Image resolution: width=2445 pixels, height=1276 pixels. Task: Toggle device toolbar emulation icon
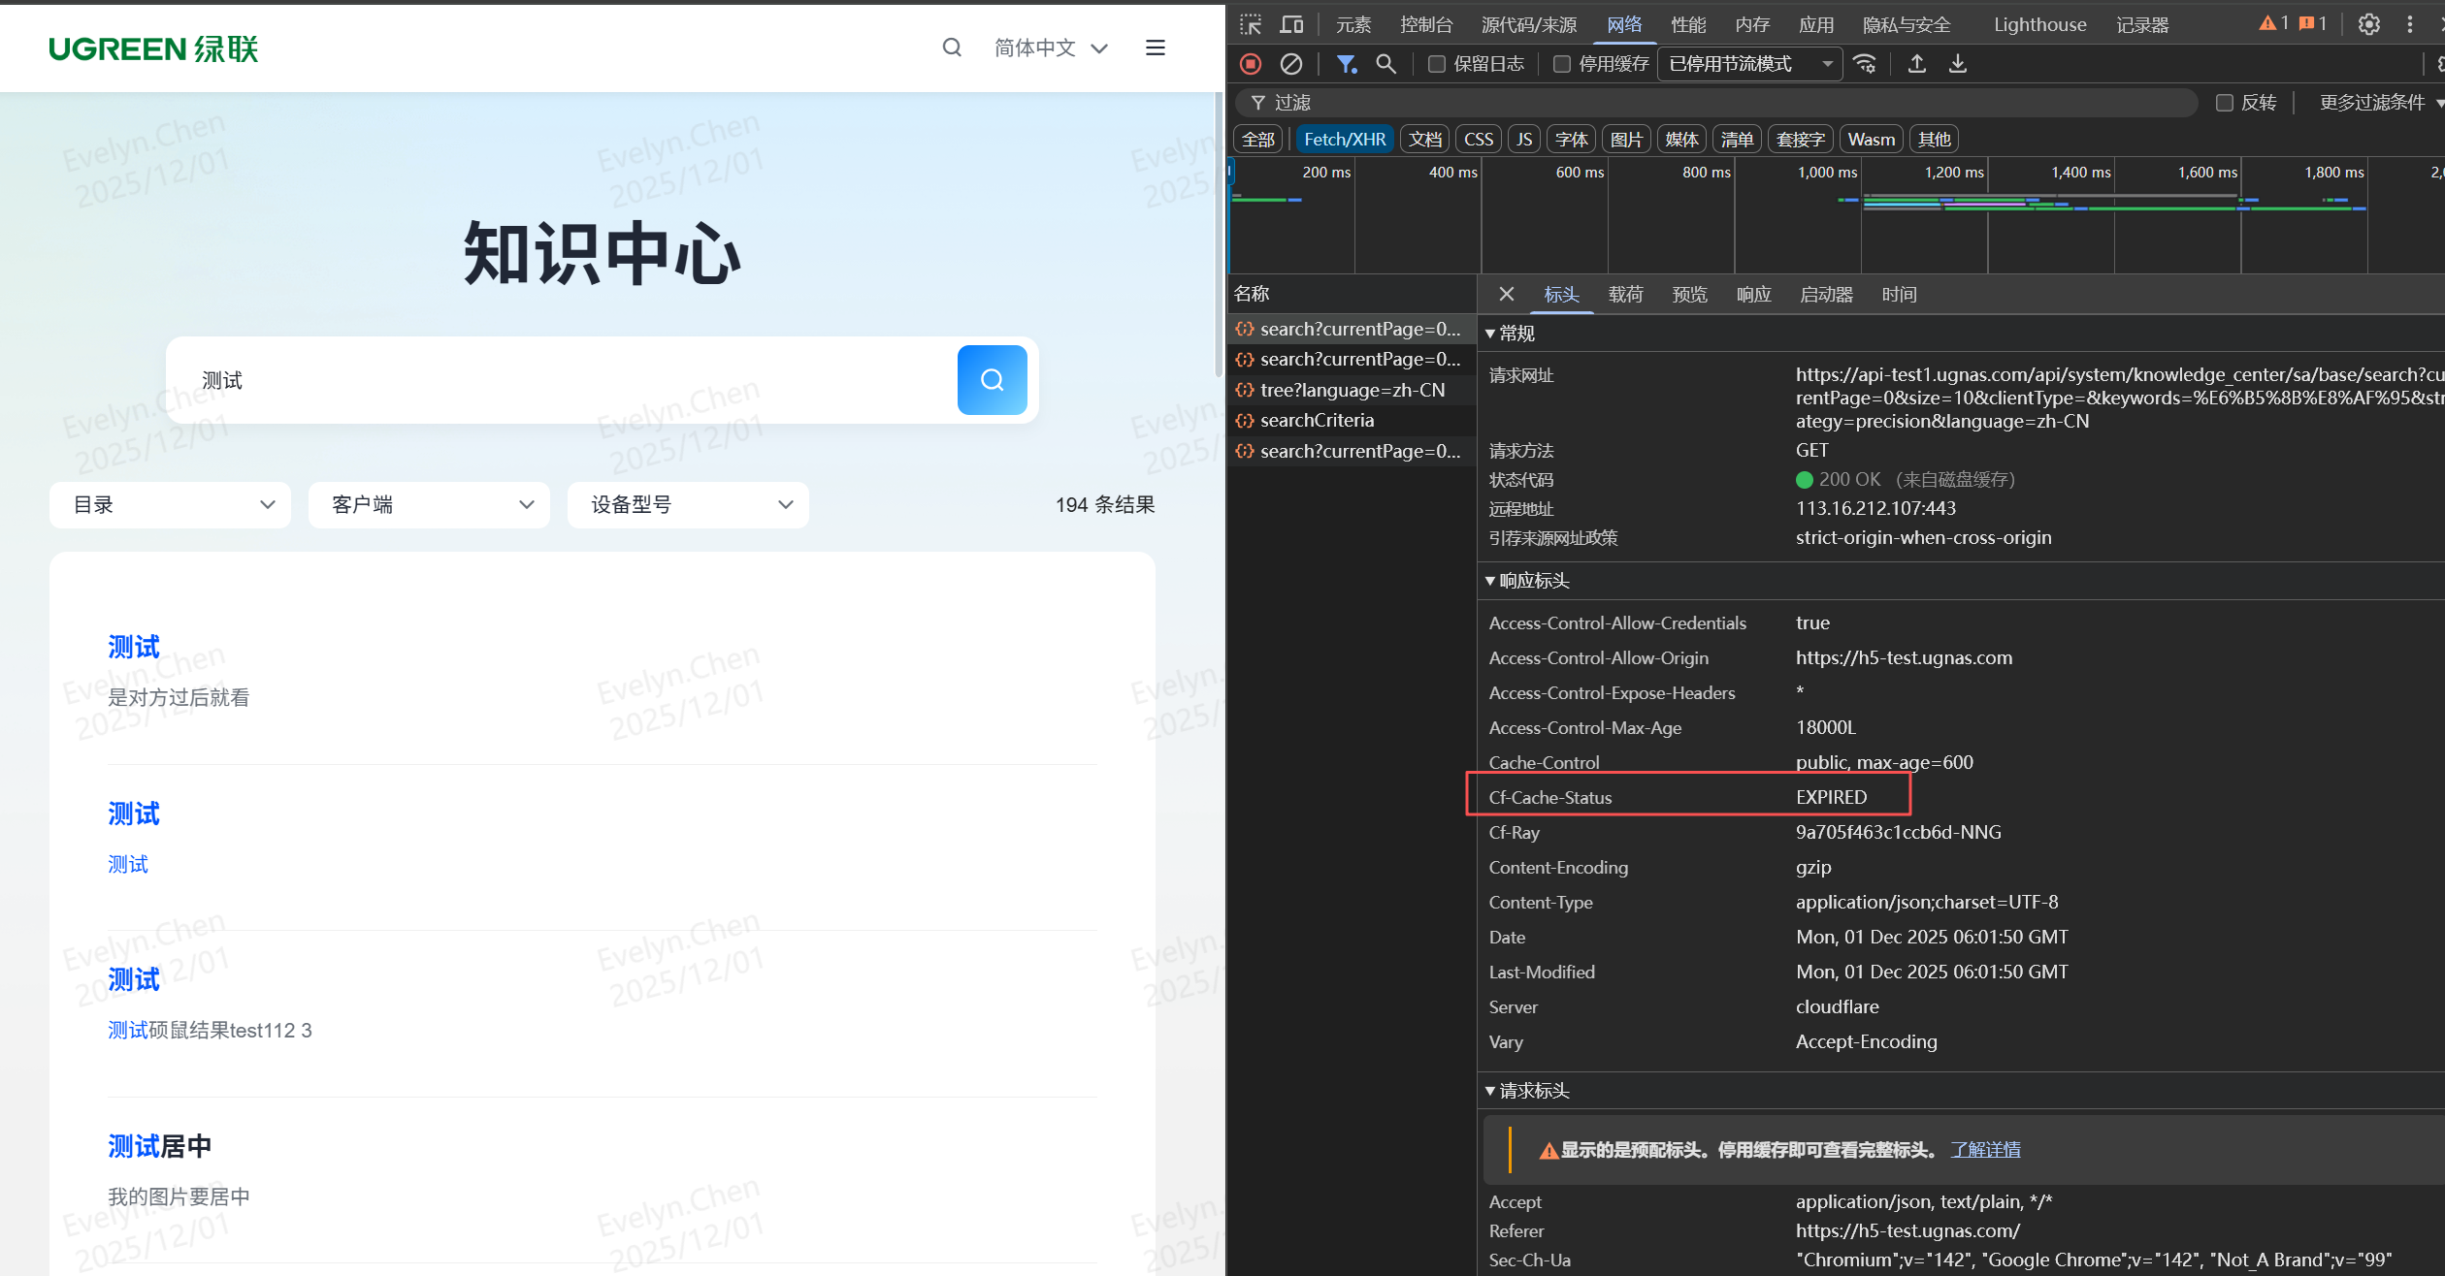[1291, 24]
